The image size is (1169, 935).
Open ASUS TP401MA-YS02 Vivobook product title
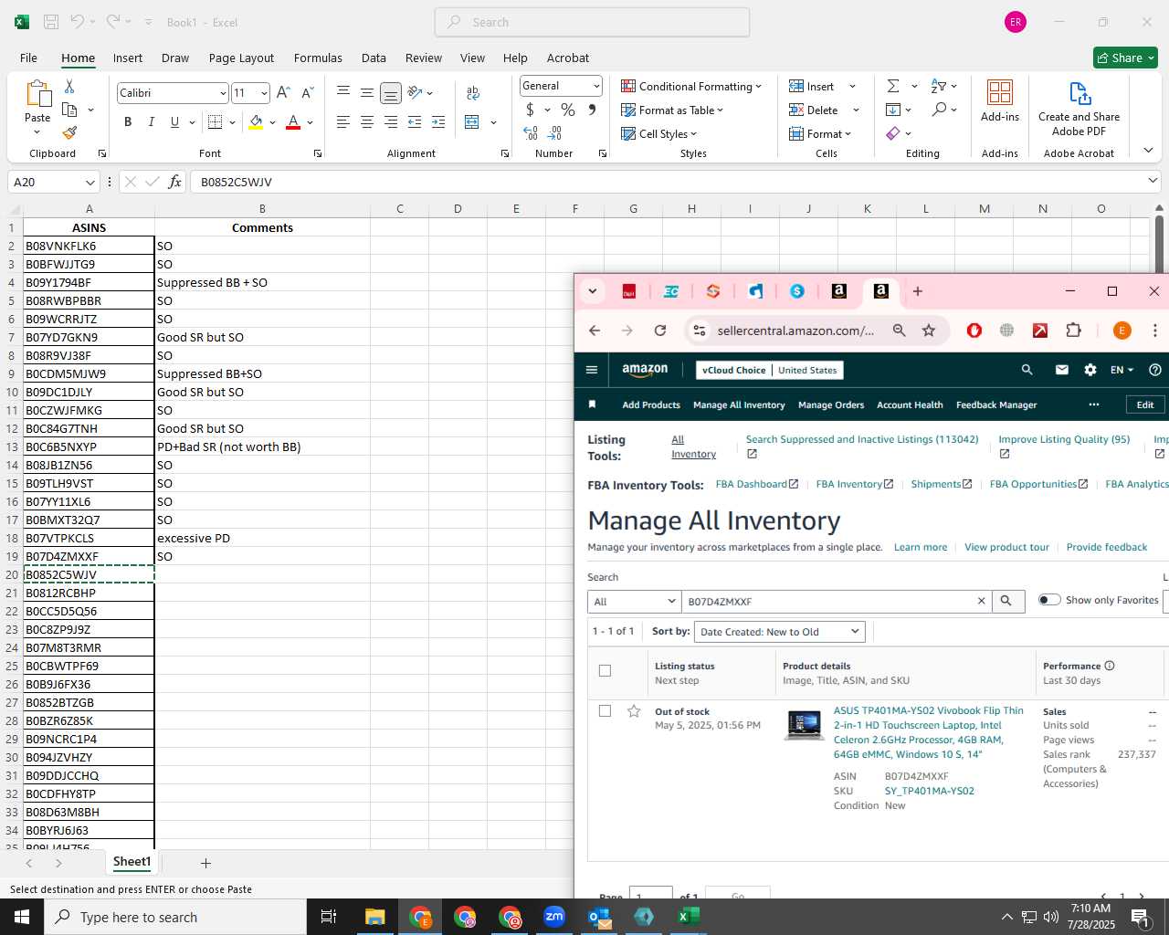928,732
